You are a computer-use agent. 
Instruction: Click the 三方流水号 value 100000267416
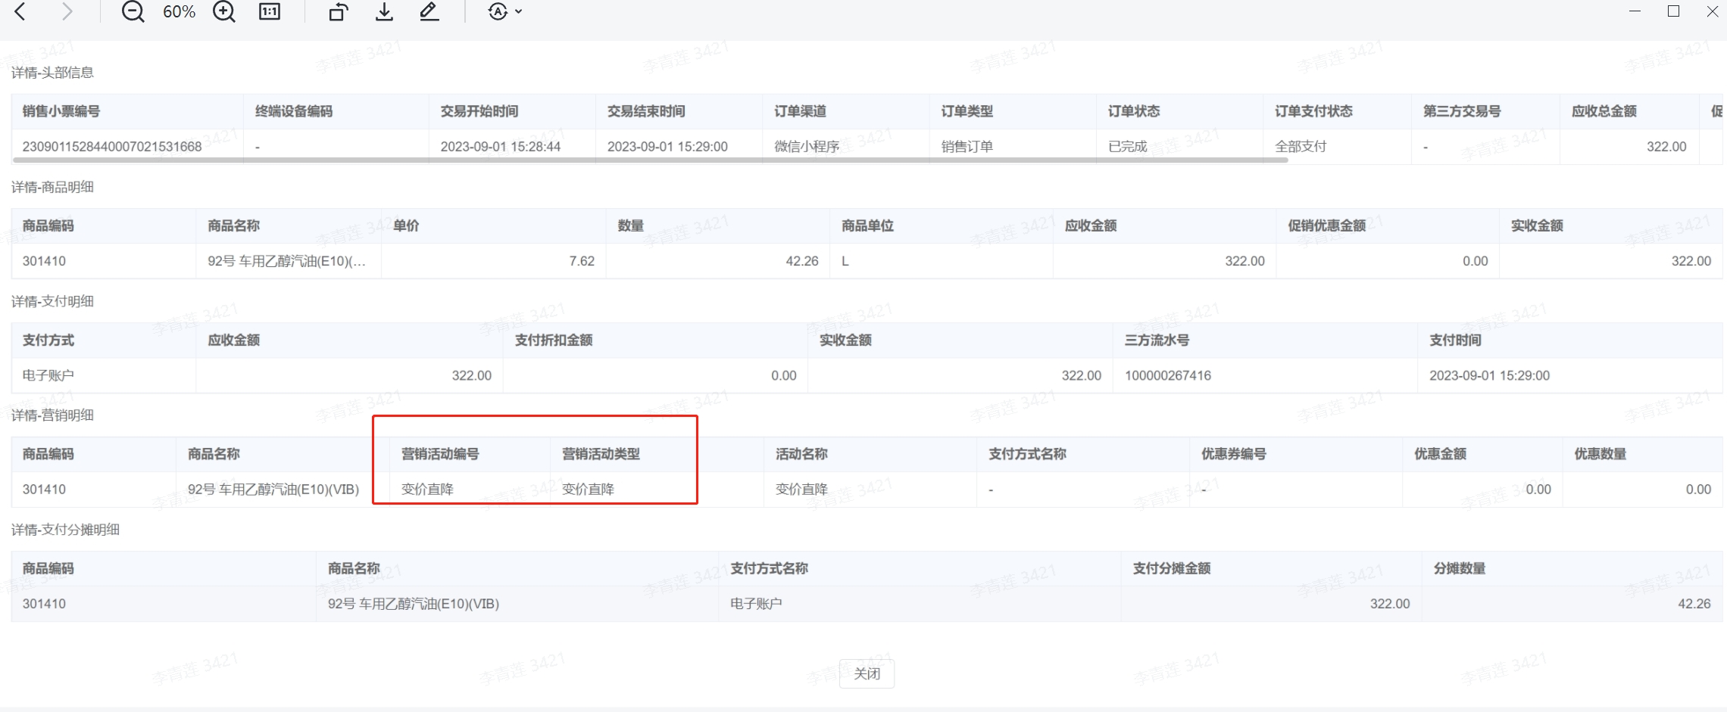(1167, 375)
